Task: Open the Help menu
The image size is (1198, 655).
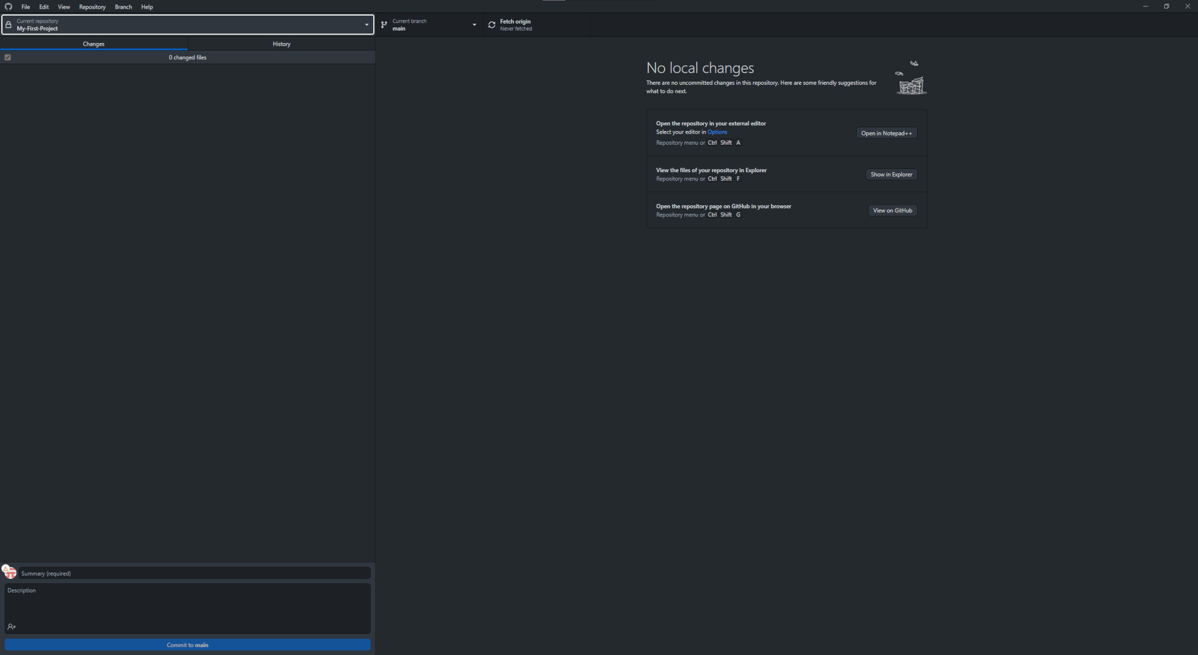Action: pyautogui.click(x=147, y=7)
